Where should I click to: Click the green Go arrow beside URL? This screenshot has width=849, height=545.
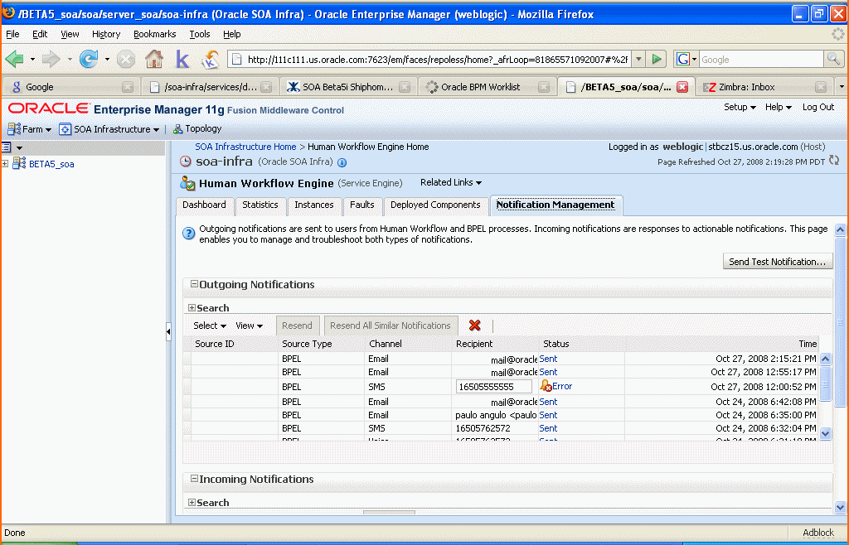657,59
